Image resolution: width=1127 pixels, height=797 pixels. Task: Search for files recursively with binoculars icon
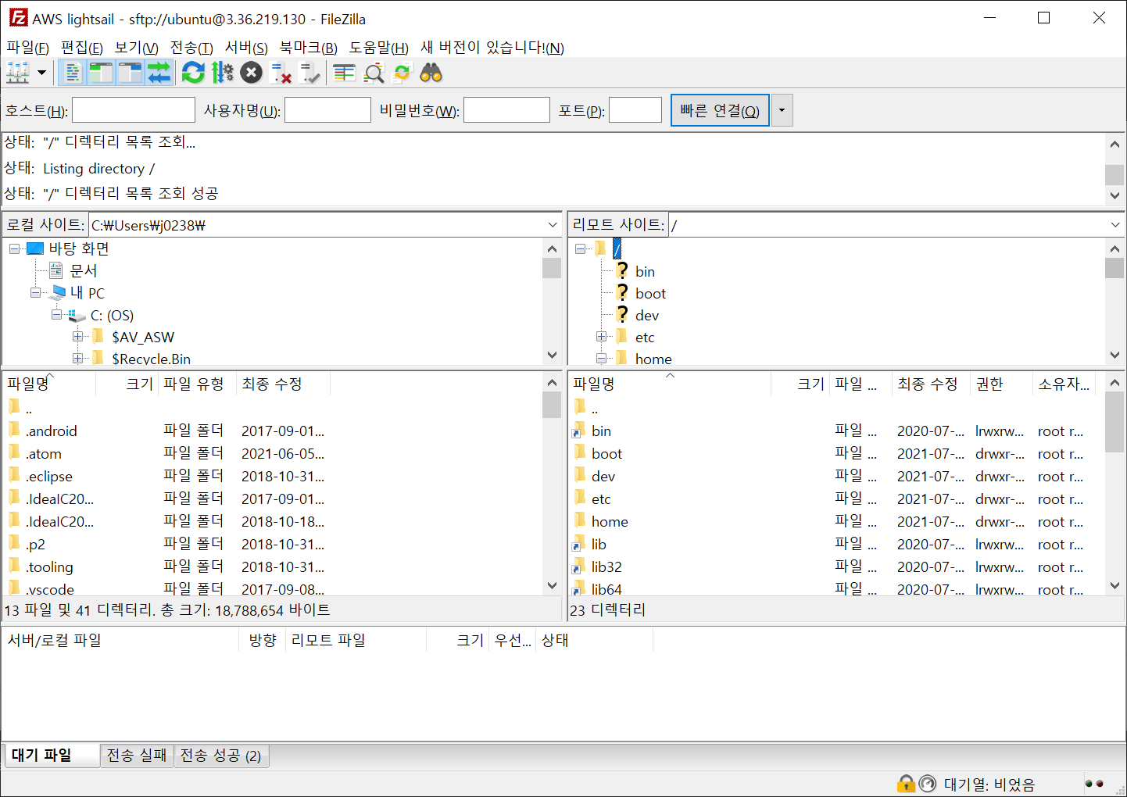pyautogui.click(x=431, y=73)
